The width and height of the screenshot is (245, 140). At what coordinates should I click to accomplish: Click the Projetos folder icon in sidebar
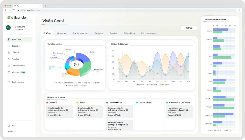coord(9,59)
